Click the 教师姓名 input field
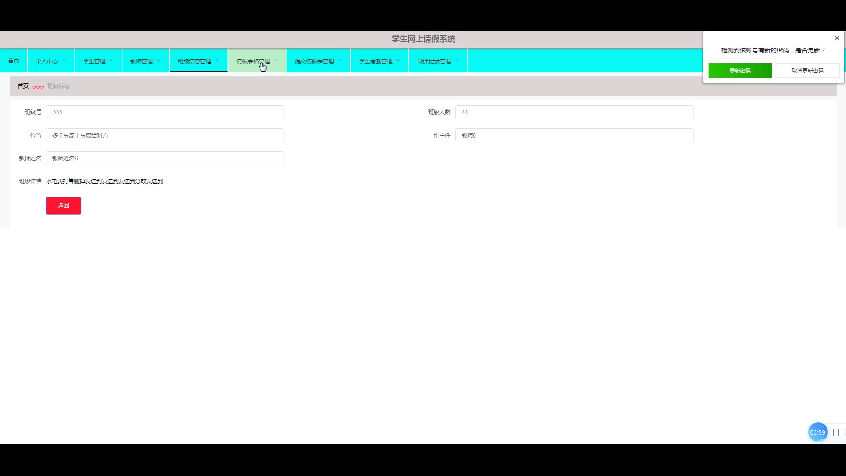The height and width of the screenshot is (476, 846). coord(165,158)
